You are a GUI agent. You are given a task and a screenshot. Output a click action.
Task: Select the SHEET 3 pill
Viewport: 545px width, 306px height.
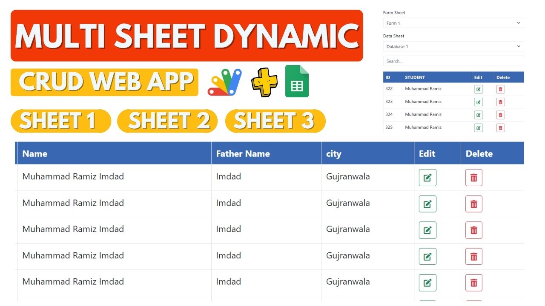(275, 121)
